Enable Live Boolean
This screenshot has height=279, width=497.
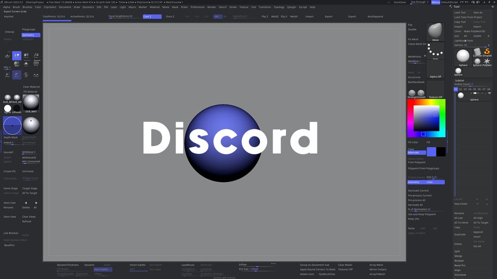coord(11,233)
